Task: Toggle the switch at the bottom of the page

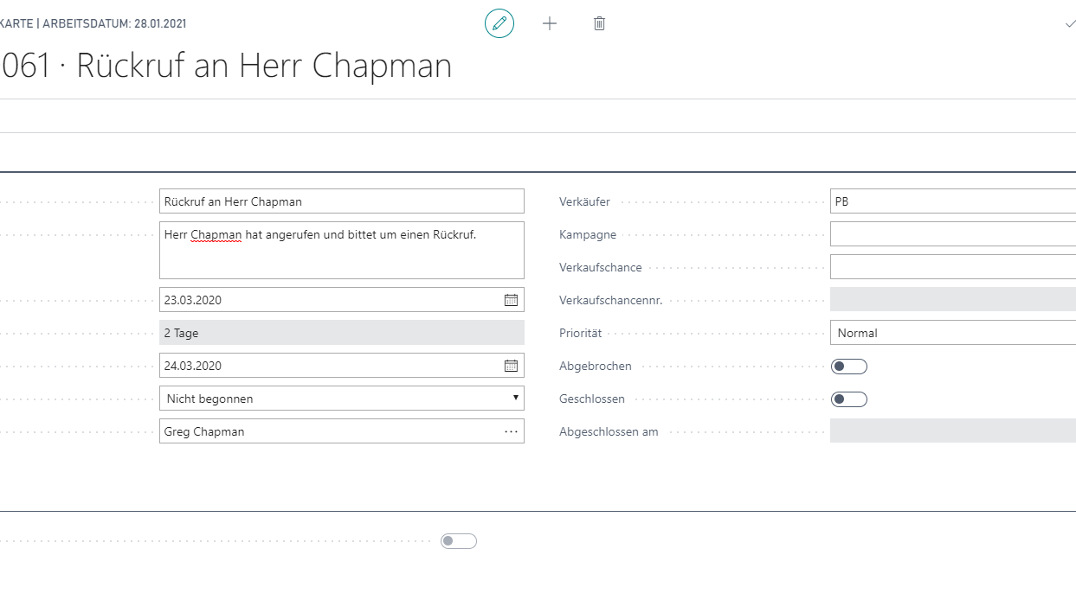Action: [459, 539]
